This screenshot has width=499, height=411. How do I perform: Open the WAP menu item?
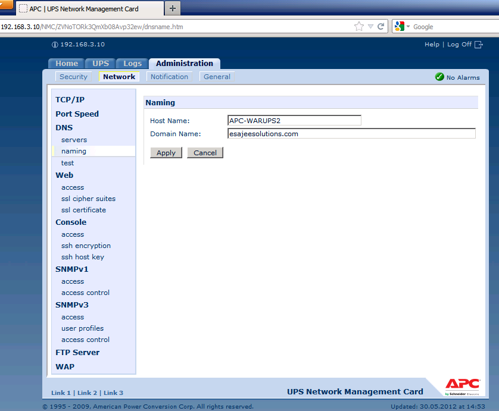click(x=65, y=366)
